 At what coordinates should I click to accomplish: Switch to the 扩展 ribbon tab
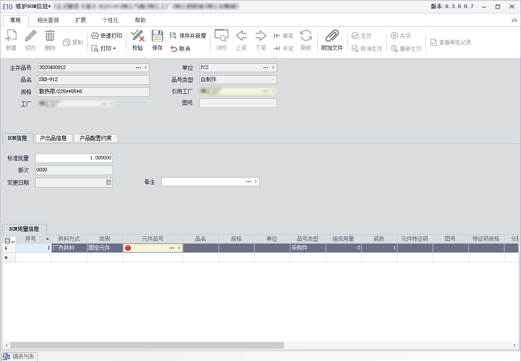pos(80,20)
